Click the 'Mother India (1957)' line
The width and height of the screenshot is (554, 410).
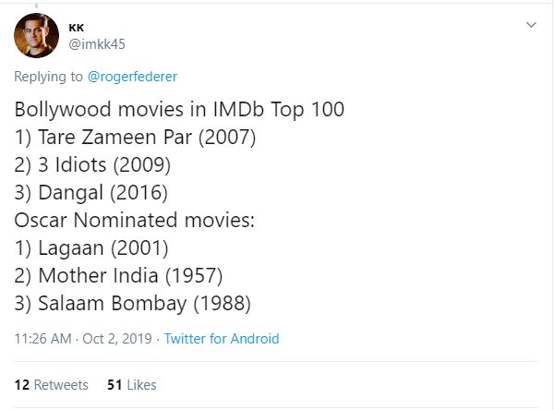coord(131,276)
